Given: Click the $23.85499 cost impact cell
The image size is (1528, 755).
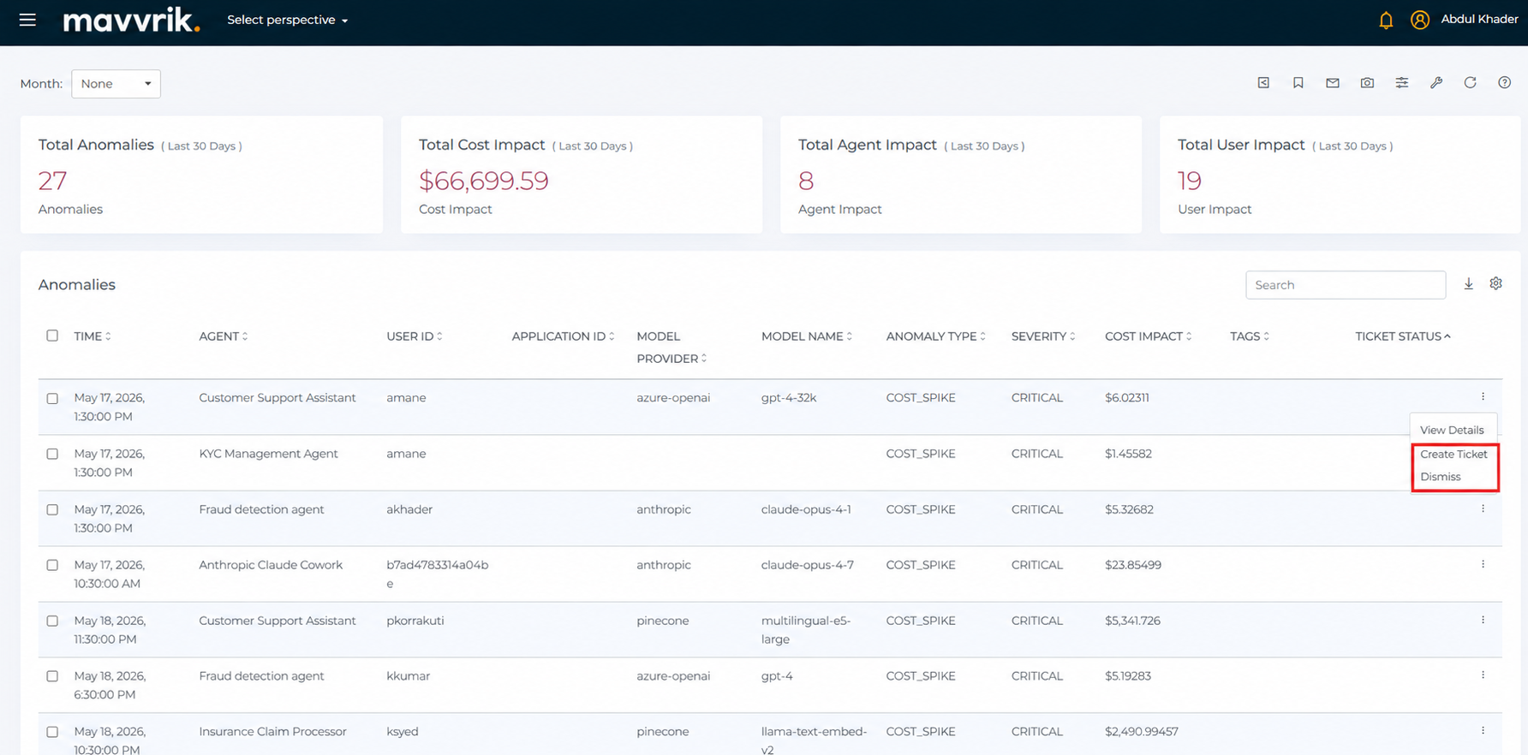Looking at the screenshot, I should 1133,565.
